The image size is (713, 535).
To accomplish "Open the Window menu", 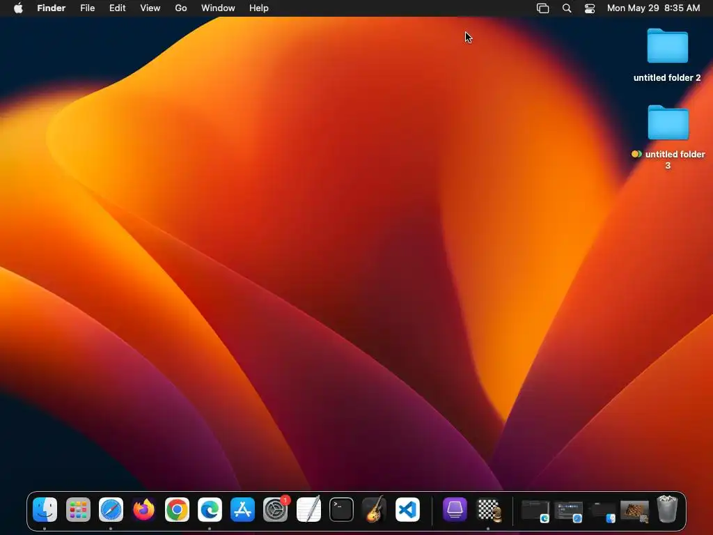I will click(218, 8).
